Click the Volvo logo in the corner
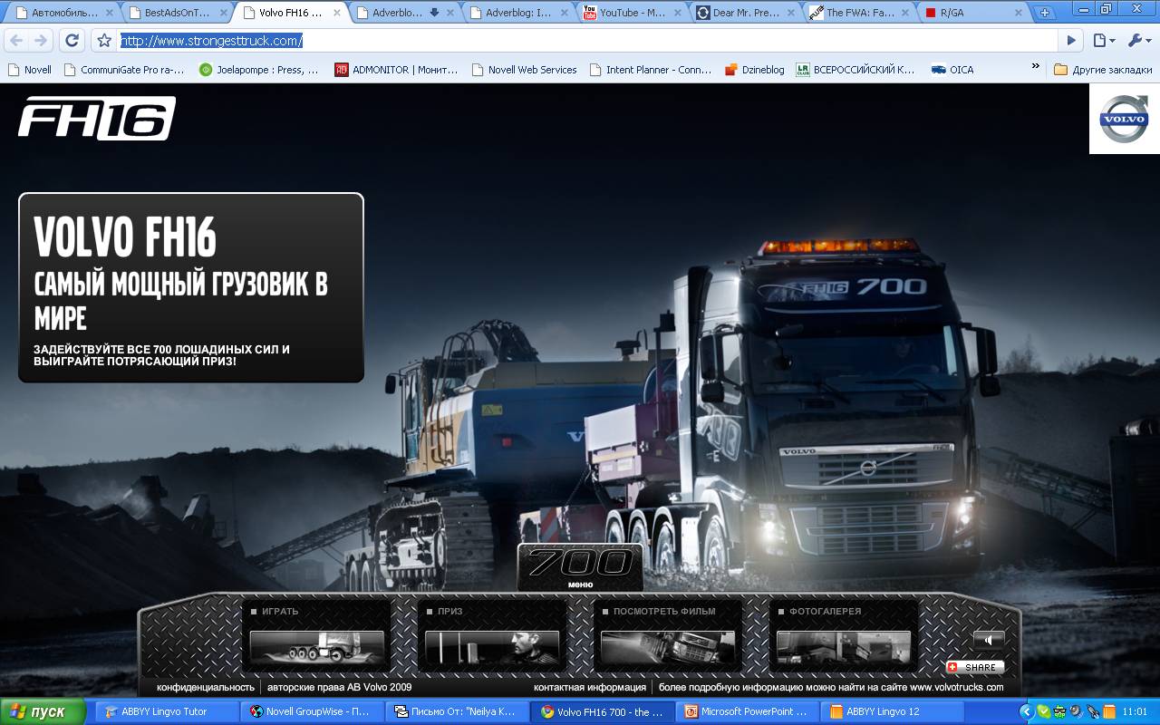1160x725 pixels. (x=1124, y=119)
